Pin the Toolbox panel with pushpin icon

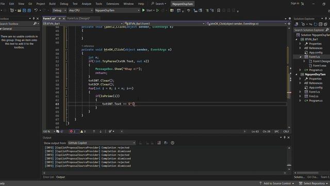pyautogui.click(x=34, y=19)
